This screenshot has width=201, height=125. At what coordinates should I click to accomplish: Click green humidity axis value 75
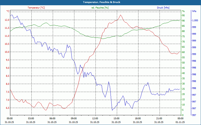coord(183,36)
